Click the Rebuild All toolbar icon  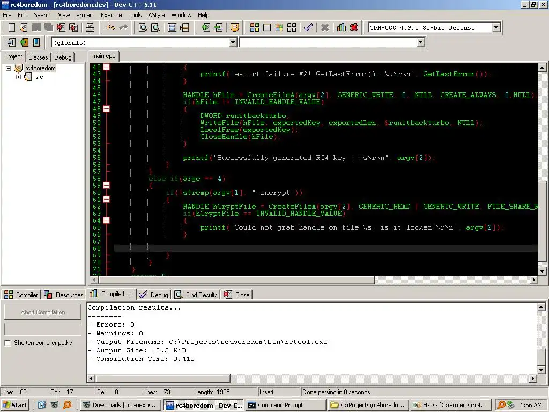tap(292, 27)
